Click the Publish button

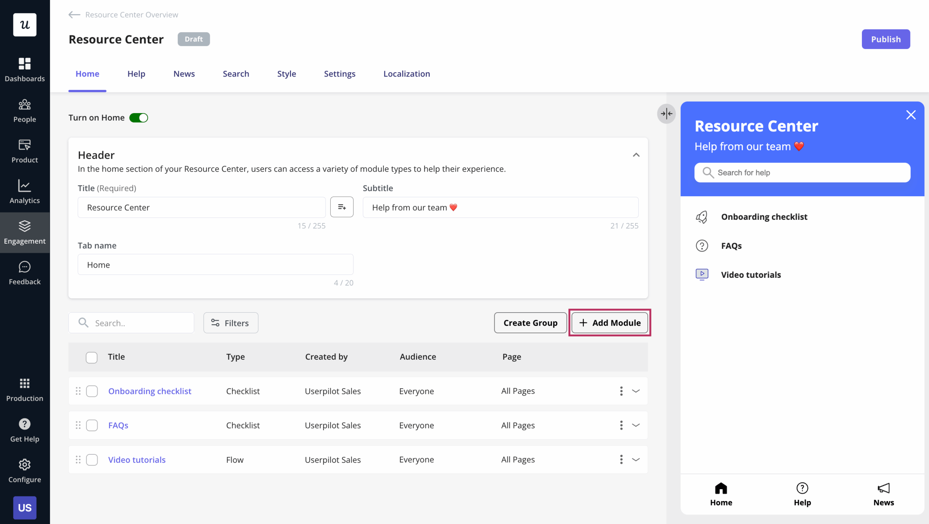tap(886, 39)
